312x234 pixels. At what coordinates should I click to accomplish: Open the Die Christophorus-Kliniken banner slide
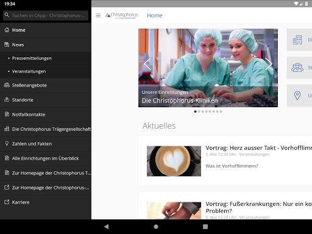click(208, 68)
